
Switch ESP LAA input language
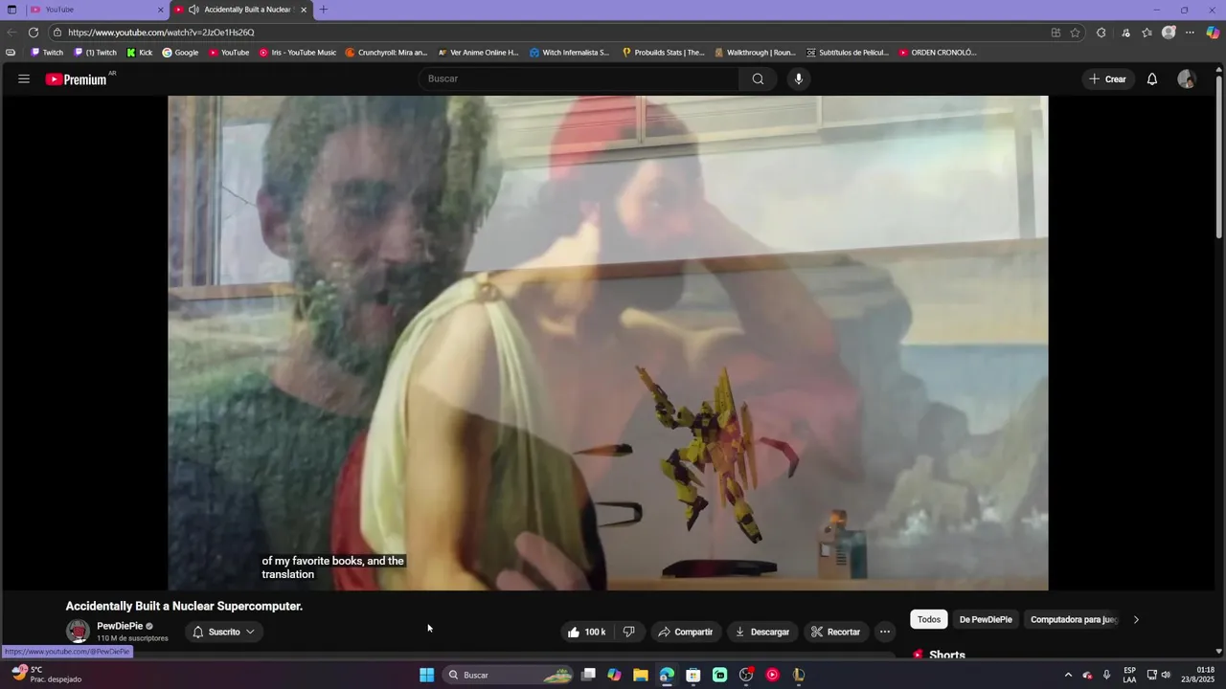tap(1130, 675)
